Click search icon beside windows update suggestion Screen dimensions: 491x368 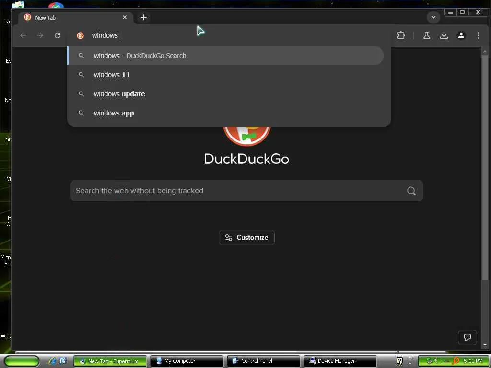point(81,94)
